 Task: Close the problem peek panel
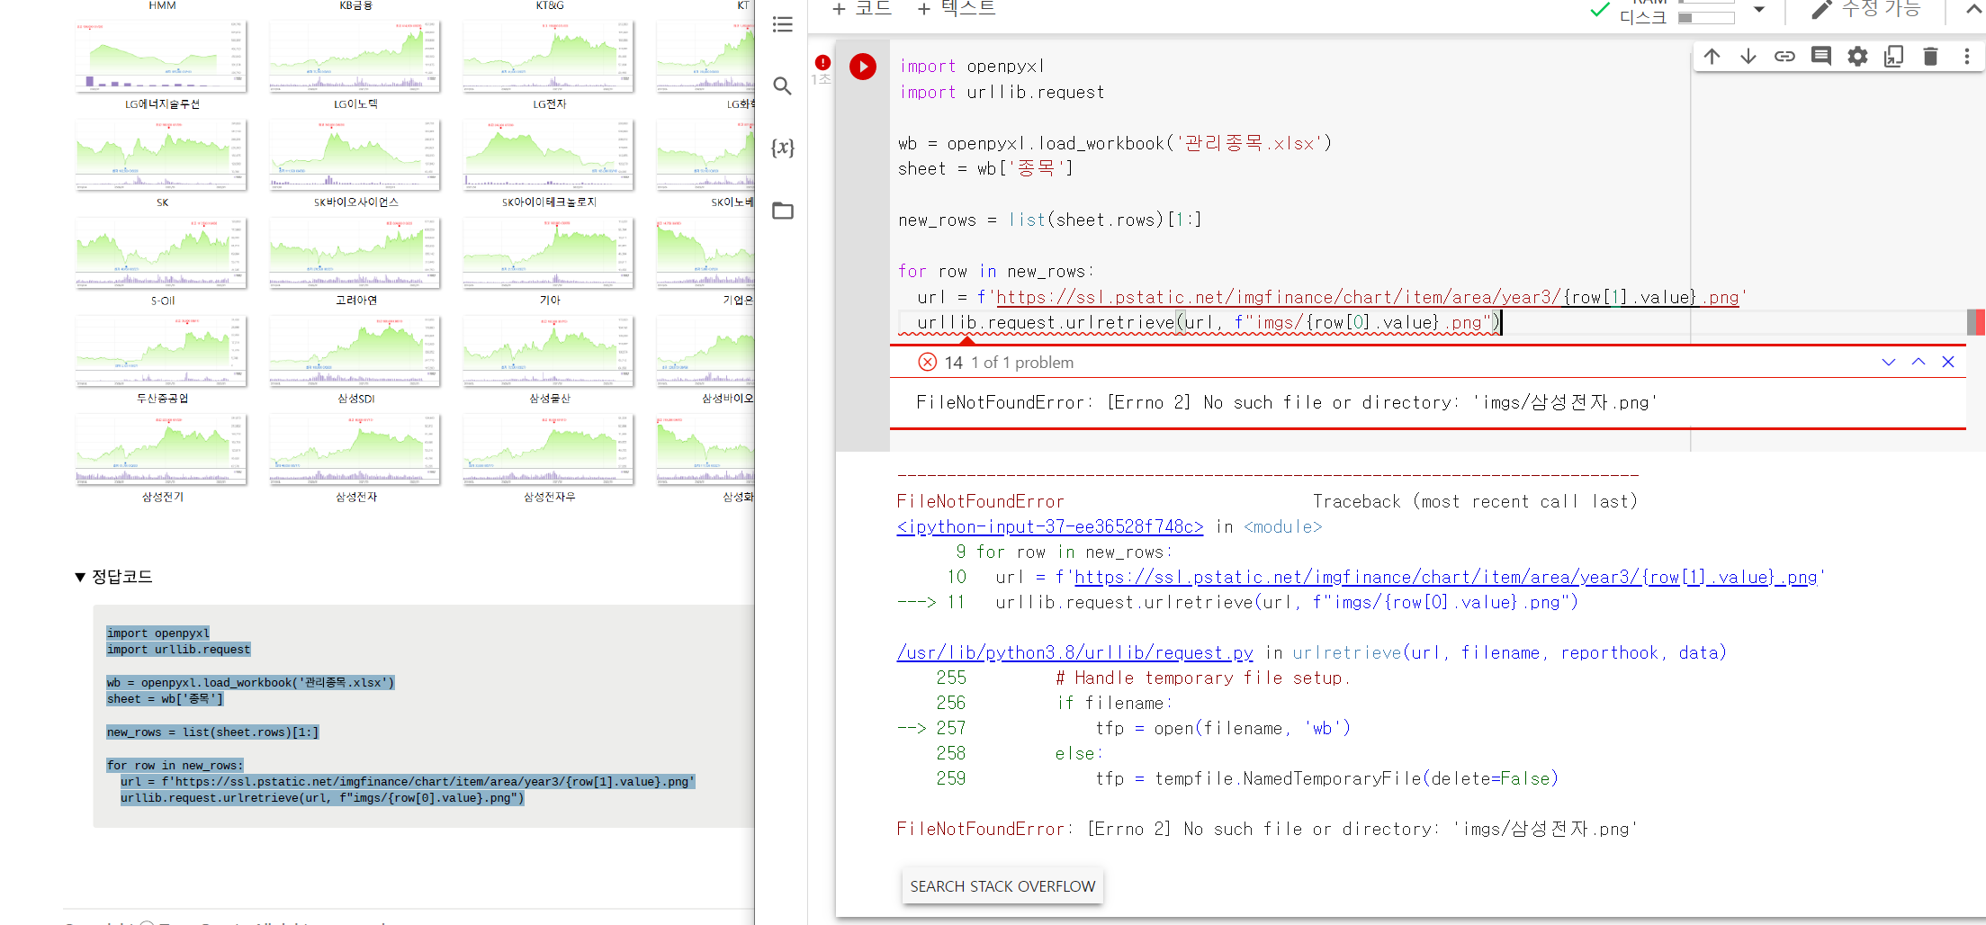tap(1948, 362)
